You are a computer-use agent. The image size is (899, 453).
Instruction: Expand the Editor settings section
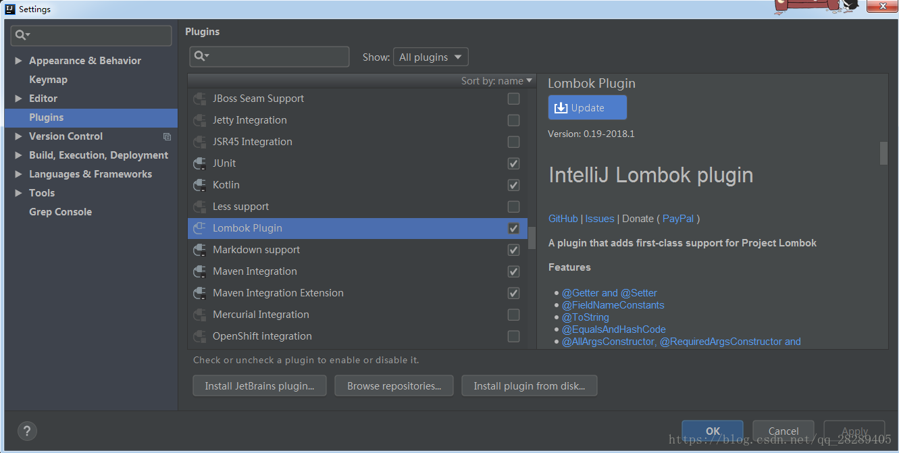(18, 99)
